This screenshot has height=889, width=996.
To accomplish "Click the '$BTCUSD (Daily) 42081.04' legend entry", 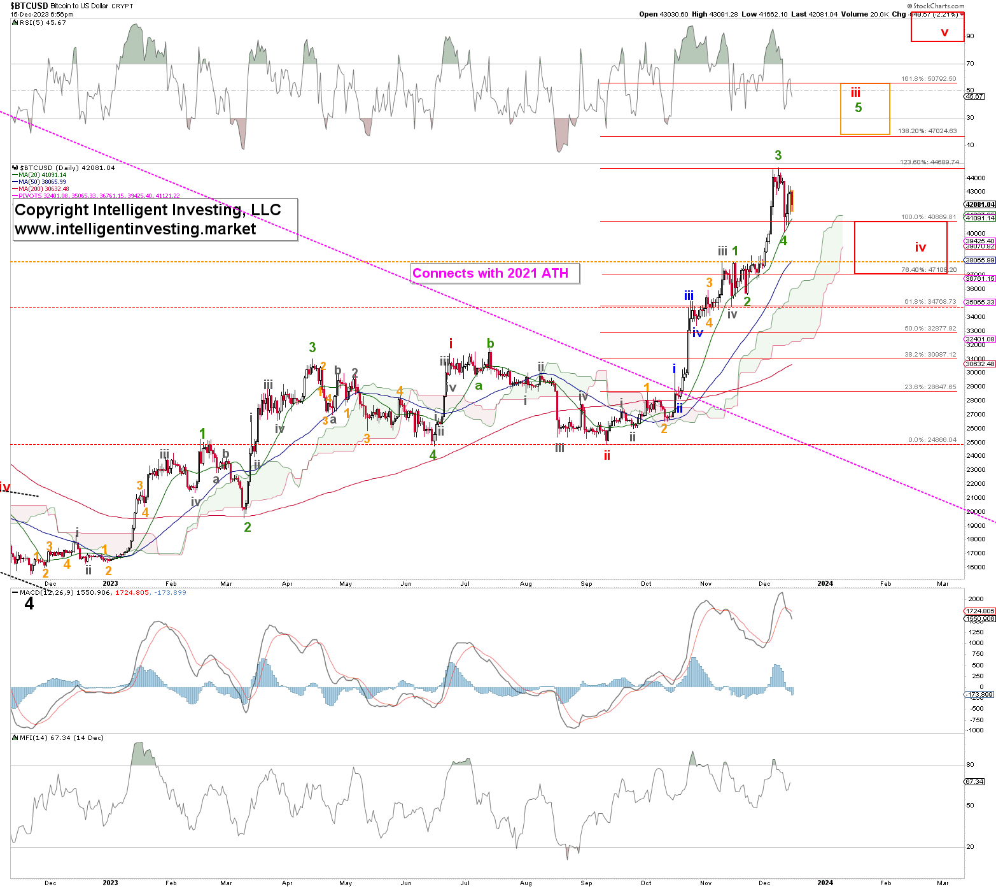I will coord(64,168).
